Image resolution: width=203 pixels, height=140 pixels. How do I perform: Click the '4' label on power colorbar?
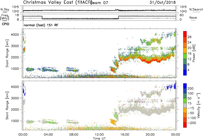[x=189, y=70]
